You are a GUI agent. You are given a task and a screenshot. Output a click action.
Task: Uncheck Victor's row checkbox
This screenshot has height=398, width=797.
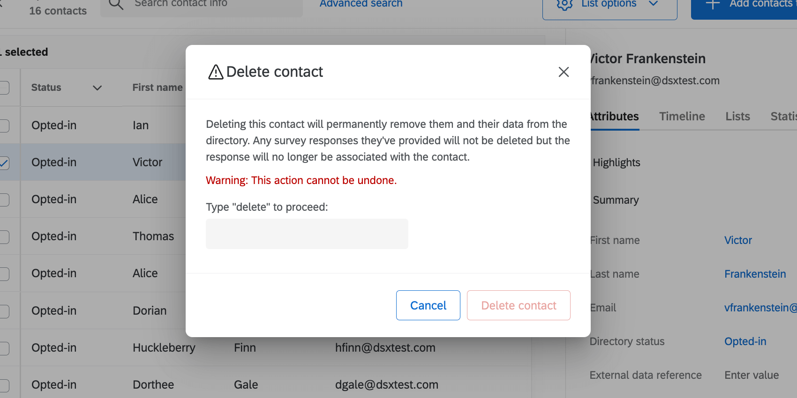click(5, 162)
